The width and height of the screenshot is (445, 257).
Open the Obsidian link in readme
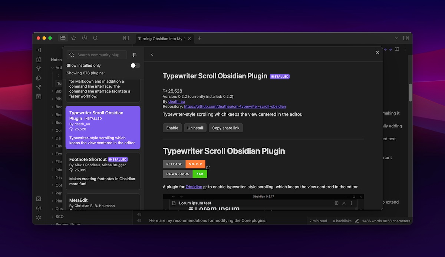pyautogui.click(x=194, y=187)
